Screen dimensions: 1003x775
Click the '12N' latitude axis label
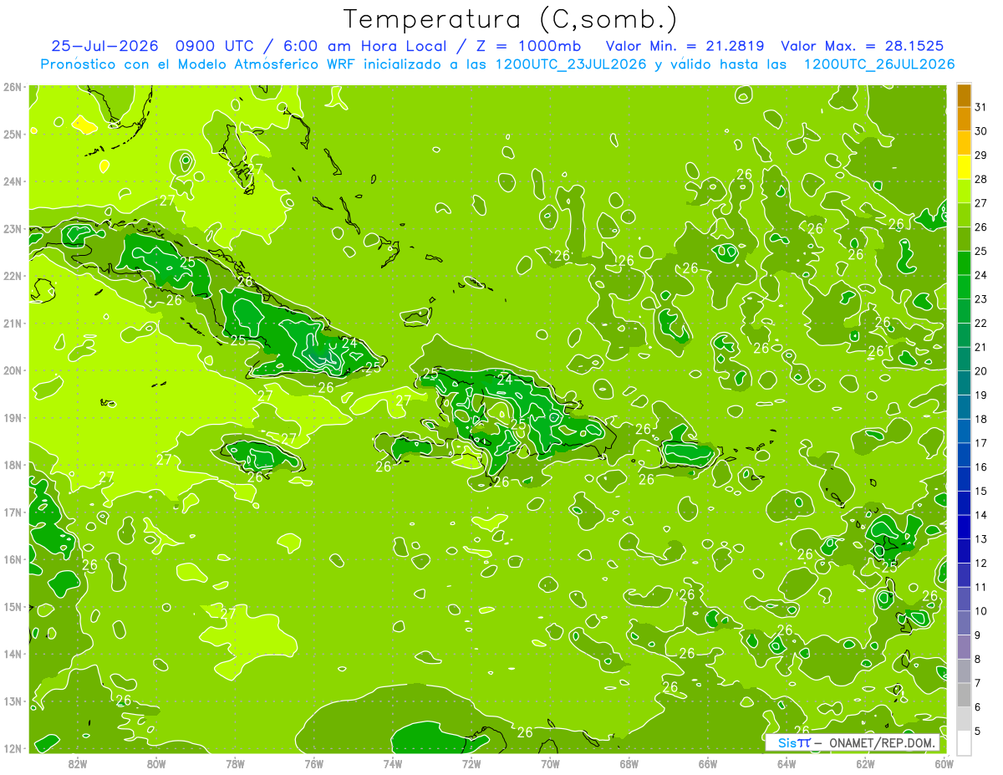coord(13,748)
